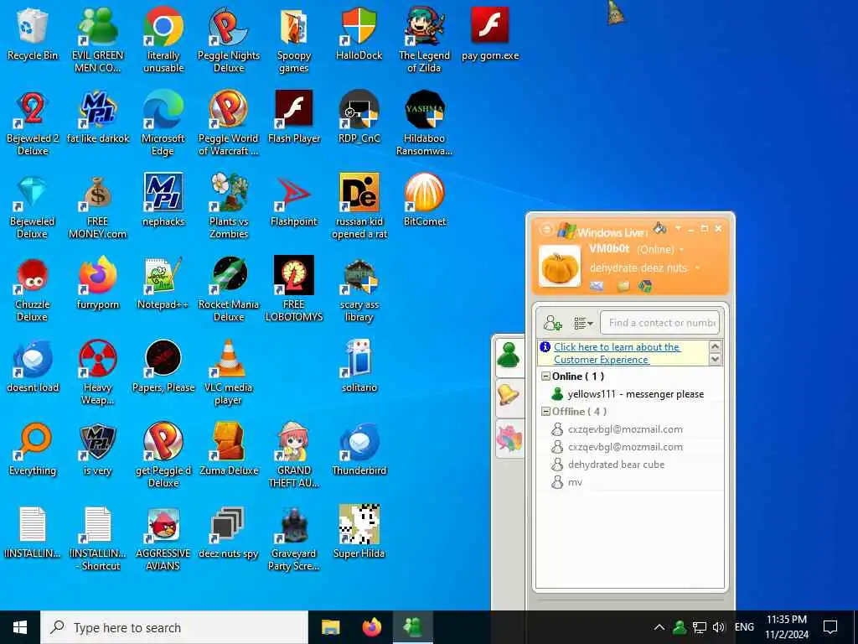The image size is (858, 644).
Task: Open Firefox from the taskbar
Action: coord(372,627)
